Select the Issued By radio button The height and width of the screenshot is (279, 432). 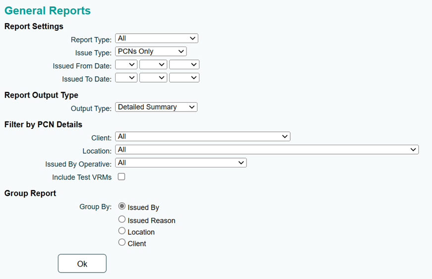(x=122, y=206)
